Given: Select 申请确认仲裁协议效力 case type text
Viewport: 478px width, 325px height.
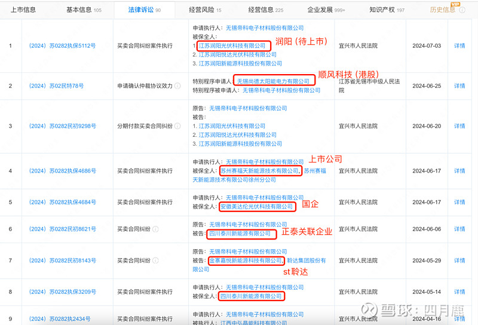Looking at the screenshot, I should click(x=145, y=86).
